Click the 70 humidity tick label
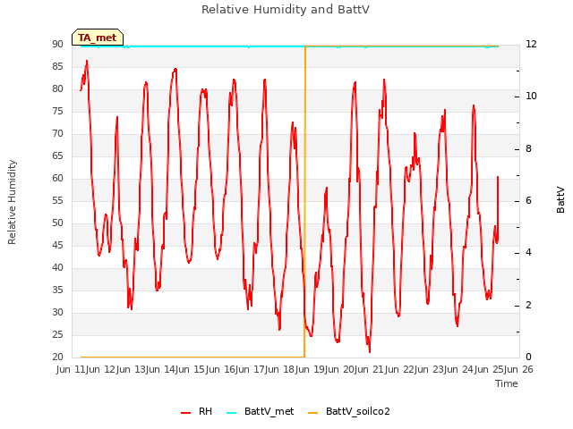 57,133
